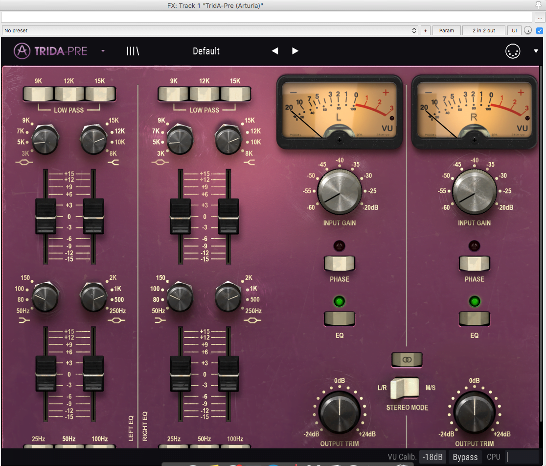This screenshot has height=466, width=546.
Task: Toggle the R channel EQ switch
Action: click(x=474, y=319)
